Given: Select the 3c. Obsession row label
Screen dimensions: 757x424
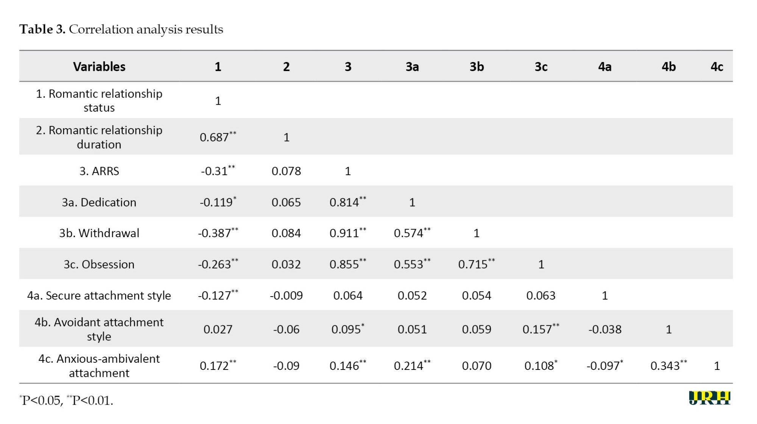Looking at the screenshot, I should pos(99,264).
